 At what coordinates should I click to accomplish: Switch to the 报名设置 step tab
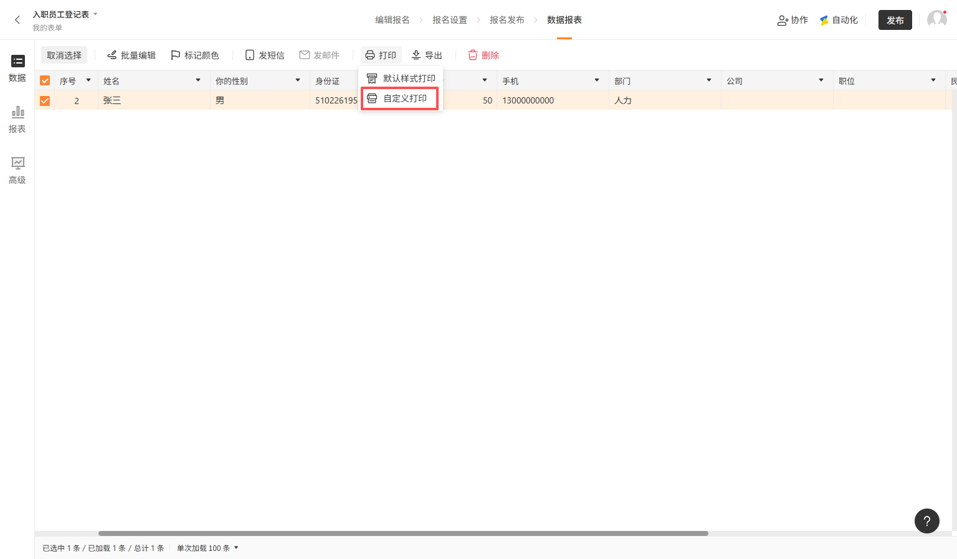click(x=449, y=20)
